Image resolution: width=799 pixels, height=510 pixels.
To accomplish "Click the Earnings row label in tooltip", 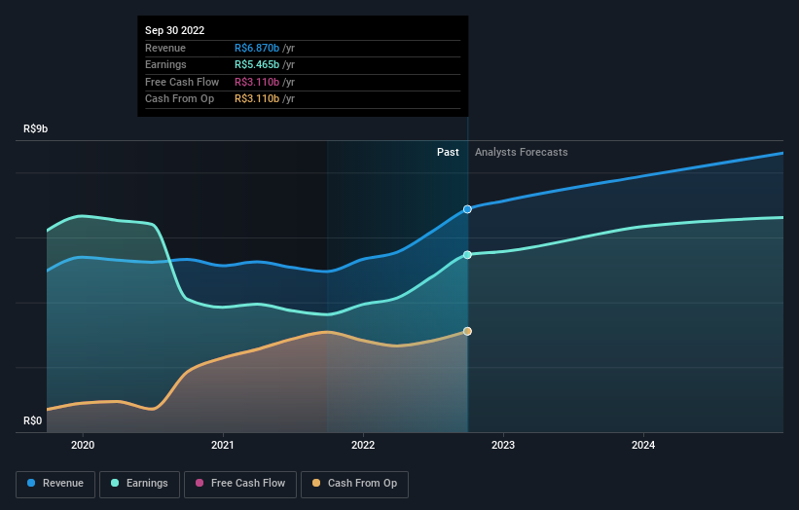I will click(165, 64).
